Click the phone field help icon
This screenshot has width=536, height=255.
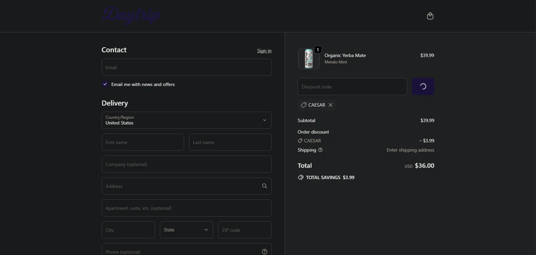264,252
